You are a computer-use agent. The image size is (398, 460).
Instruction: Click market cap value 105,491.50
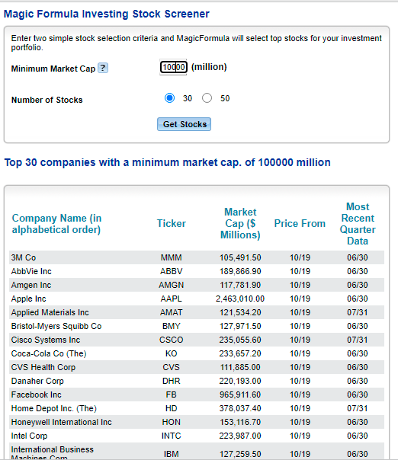click(240, 257)
